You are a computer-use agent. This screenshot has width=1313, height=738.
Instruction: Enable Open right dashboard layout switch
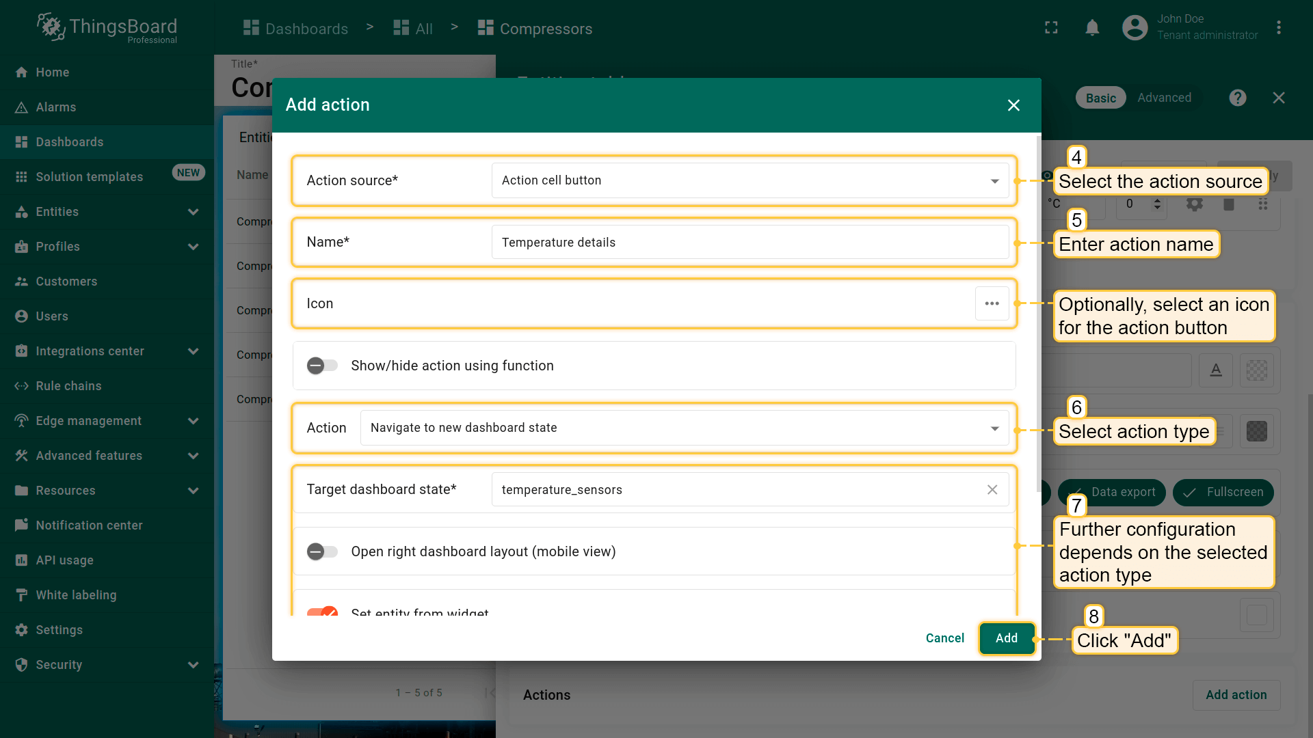(x=322, y=551)
